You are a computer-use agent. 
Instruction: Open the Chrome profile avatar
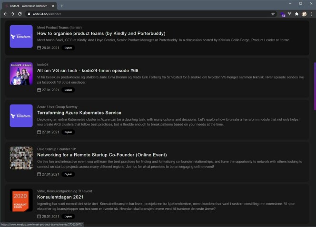[x=304, y=14]
